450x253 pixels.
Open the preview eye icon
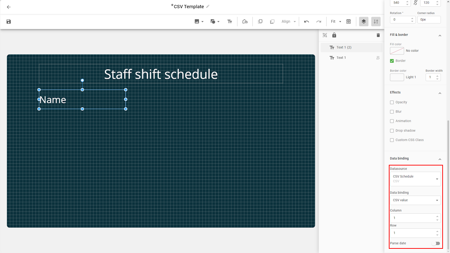click(348, 22)
